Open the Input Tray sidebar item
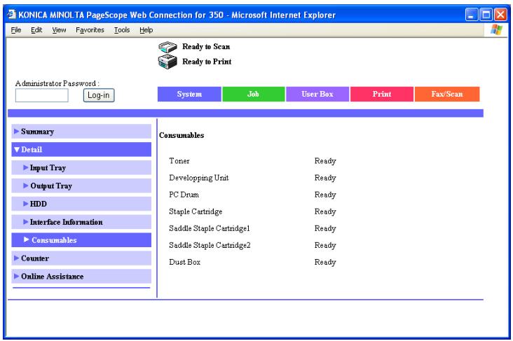Screen dimensions: 513x341 pyautogui.click(x=81, y=168)
